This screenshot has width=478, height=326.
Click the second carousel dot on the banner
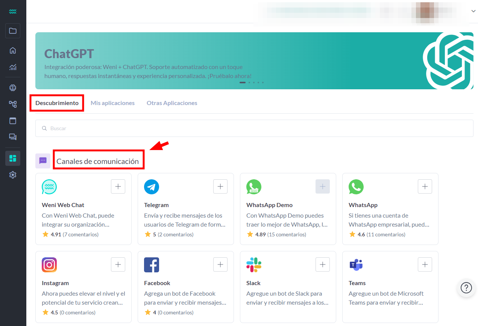(x=249, y=82)
